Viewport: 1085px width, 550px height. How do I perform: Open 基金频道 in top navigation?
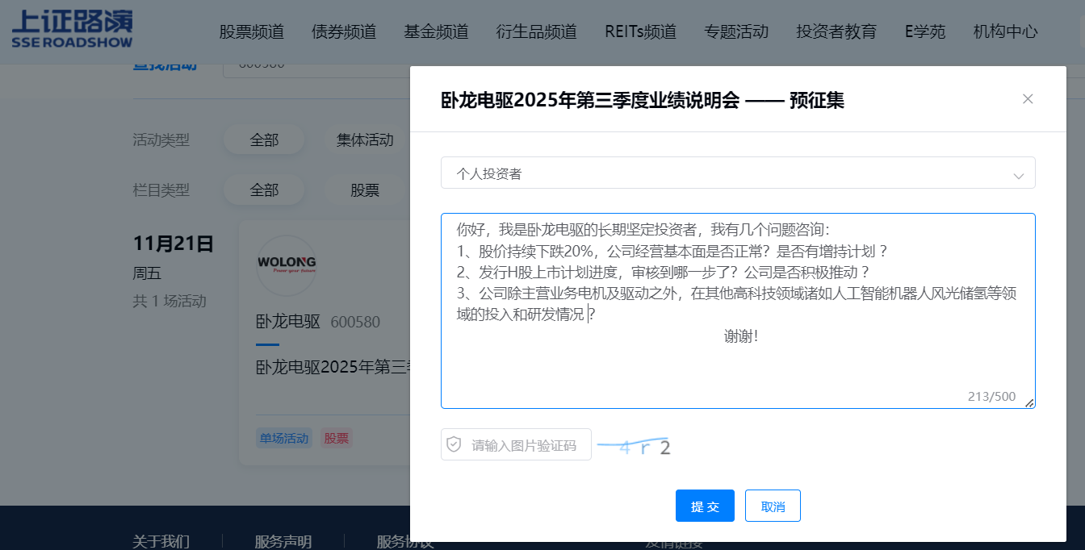point(436,32)
